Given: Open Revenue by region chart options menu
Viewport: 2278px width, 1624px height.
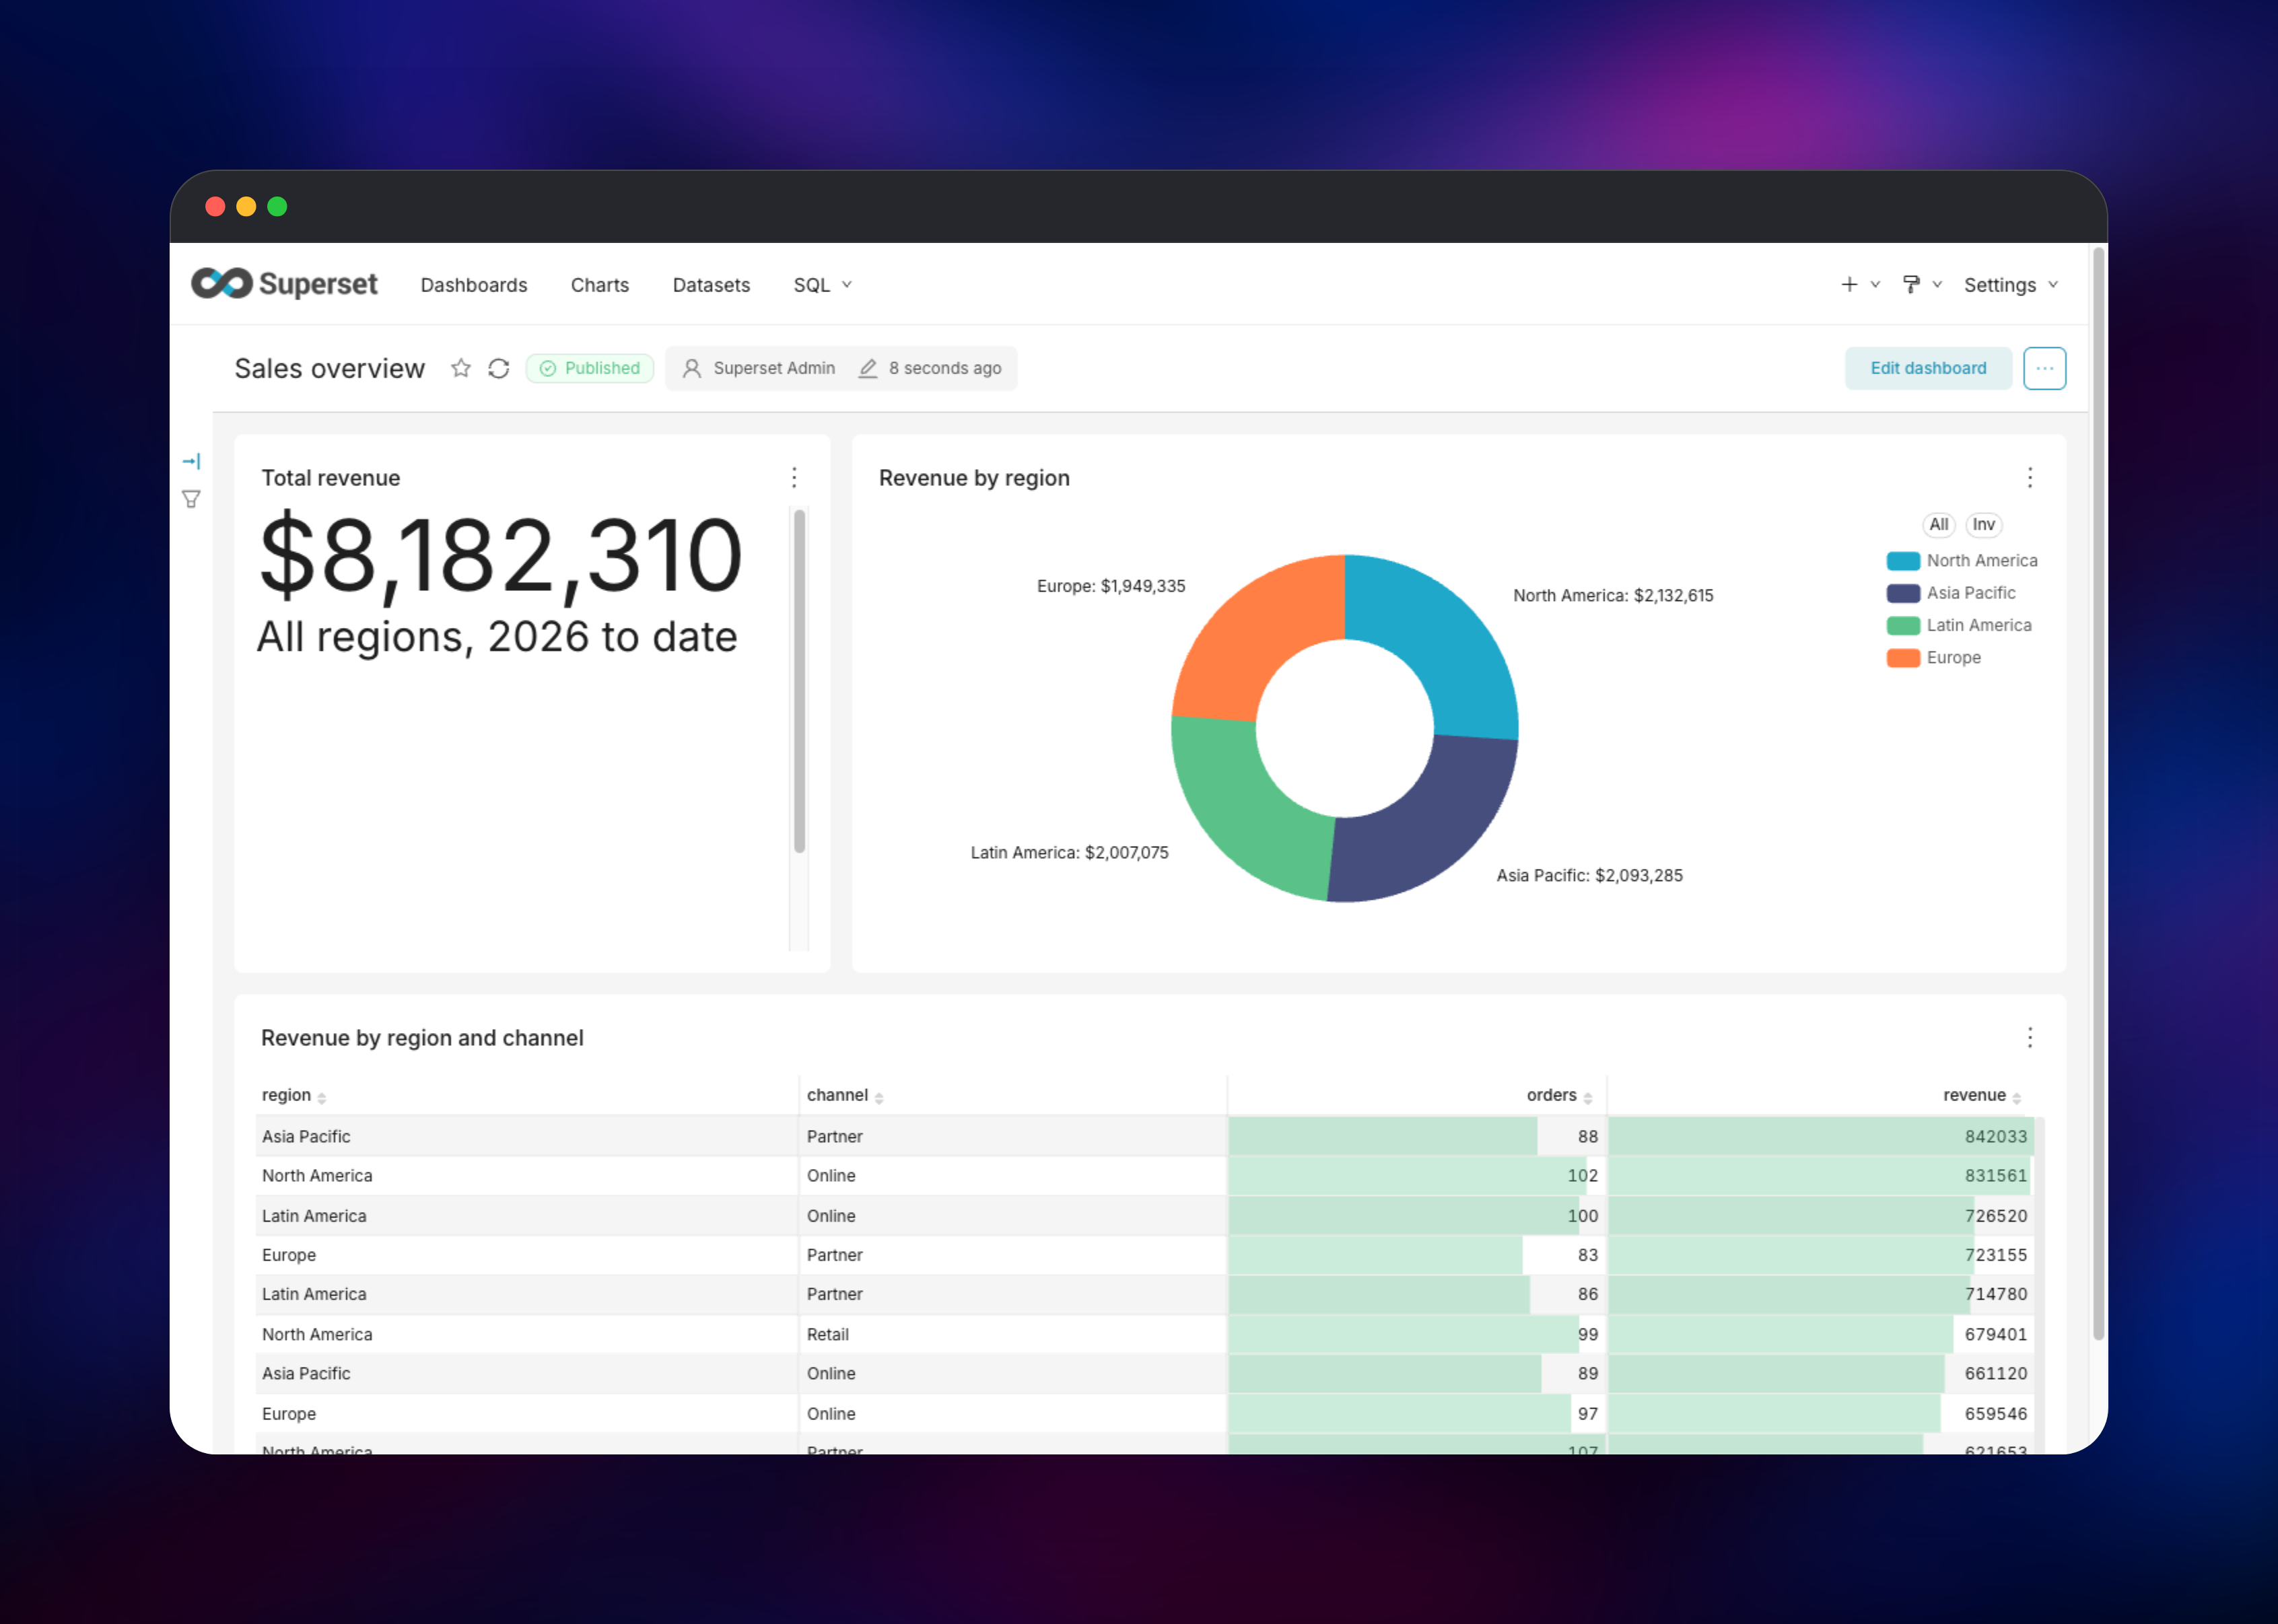Looking at the screenshot, I should (2030, 478).
